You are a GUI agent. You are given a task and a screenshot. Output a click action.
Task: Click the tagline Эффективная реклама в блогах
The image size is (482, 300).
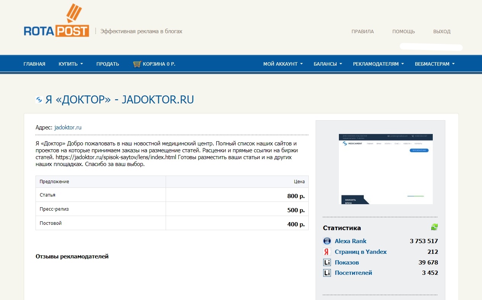[141, 31]
